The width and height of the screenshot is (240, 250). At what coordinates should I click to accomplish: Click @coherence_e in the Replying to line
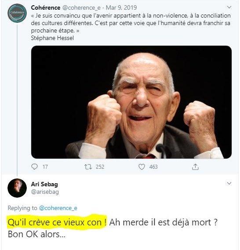58,208
